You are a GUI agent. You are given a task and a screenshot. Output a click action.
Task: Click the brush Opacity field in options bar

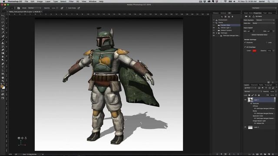(x=53, y=8)
